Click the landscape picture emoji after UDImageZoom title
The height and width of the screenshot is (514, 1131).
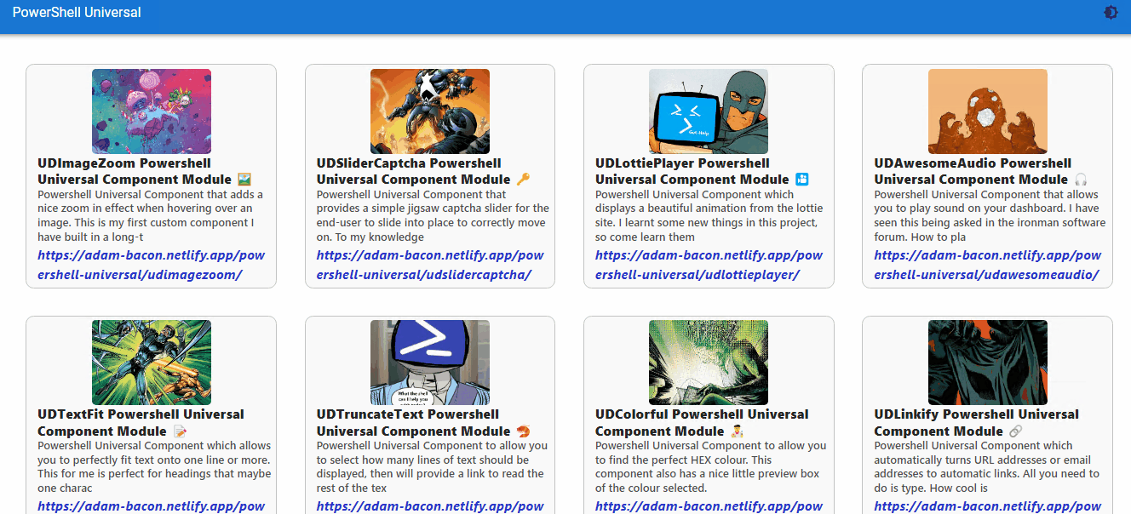[244, 180]
